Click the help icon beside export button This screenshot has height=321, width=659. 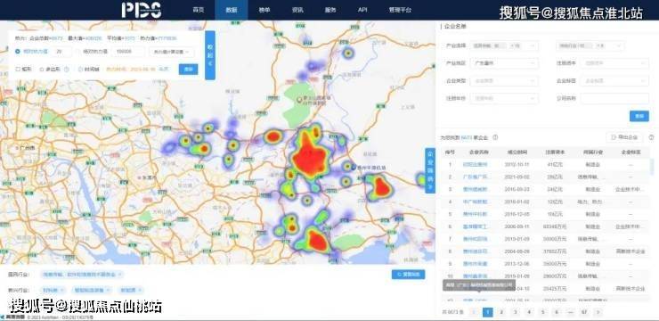[651, 137]
